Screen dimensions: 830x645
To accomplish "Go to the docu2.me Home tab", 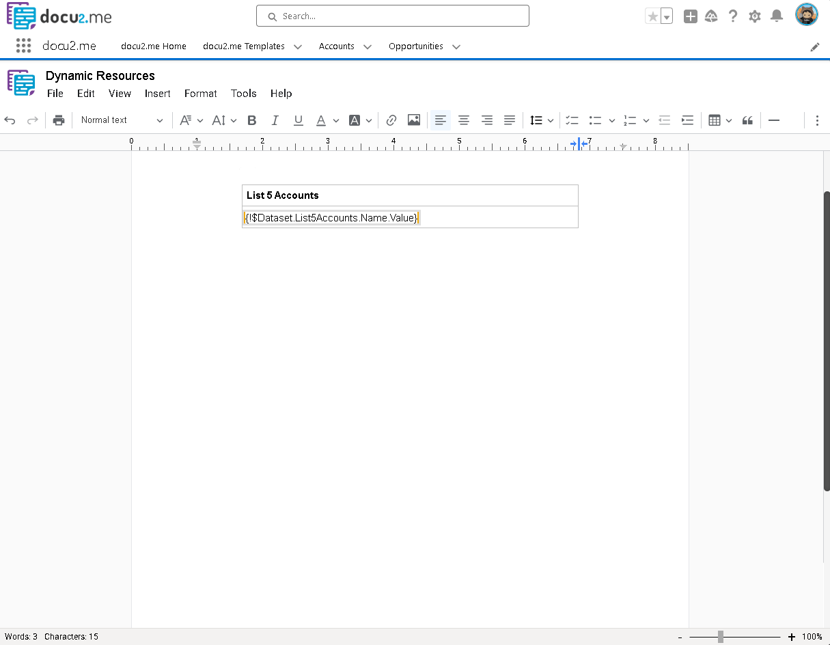I will coord(154,46).
